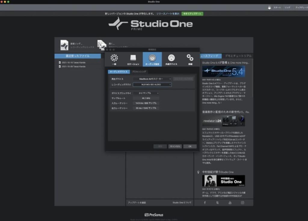The width and height of the screenshot is (308, 221).
Task: Open the Advanced (詳細) gears icon
Action: pos(190,58)
